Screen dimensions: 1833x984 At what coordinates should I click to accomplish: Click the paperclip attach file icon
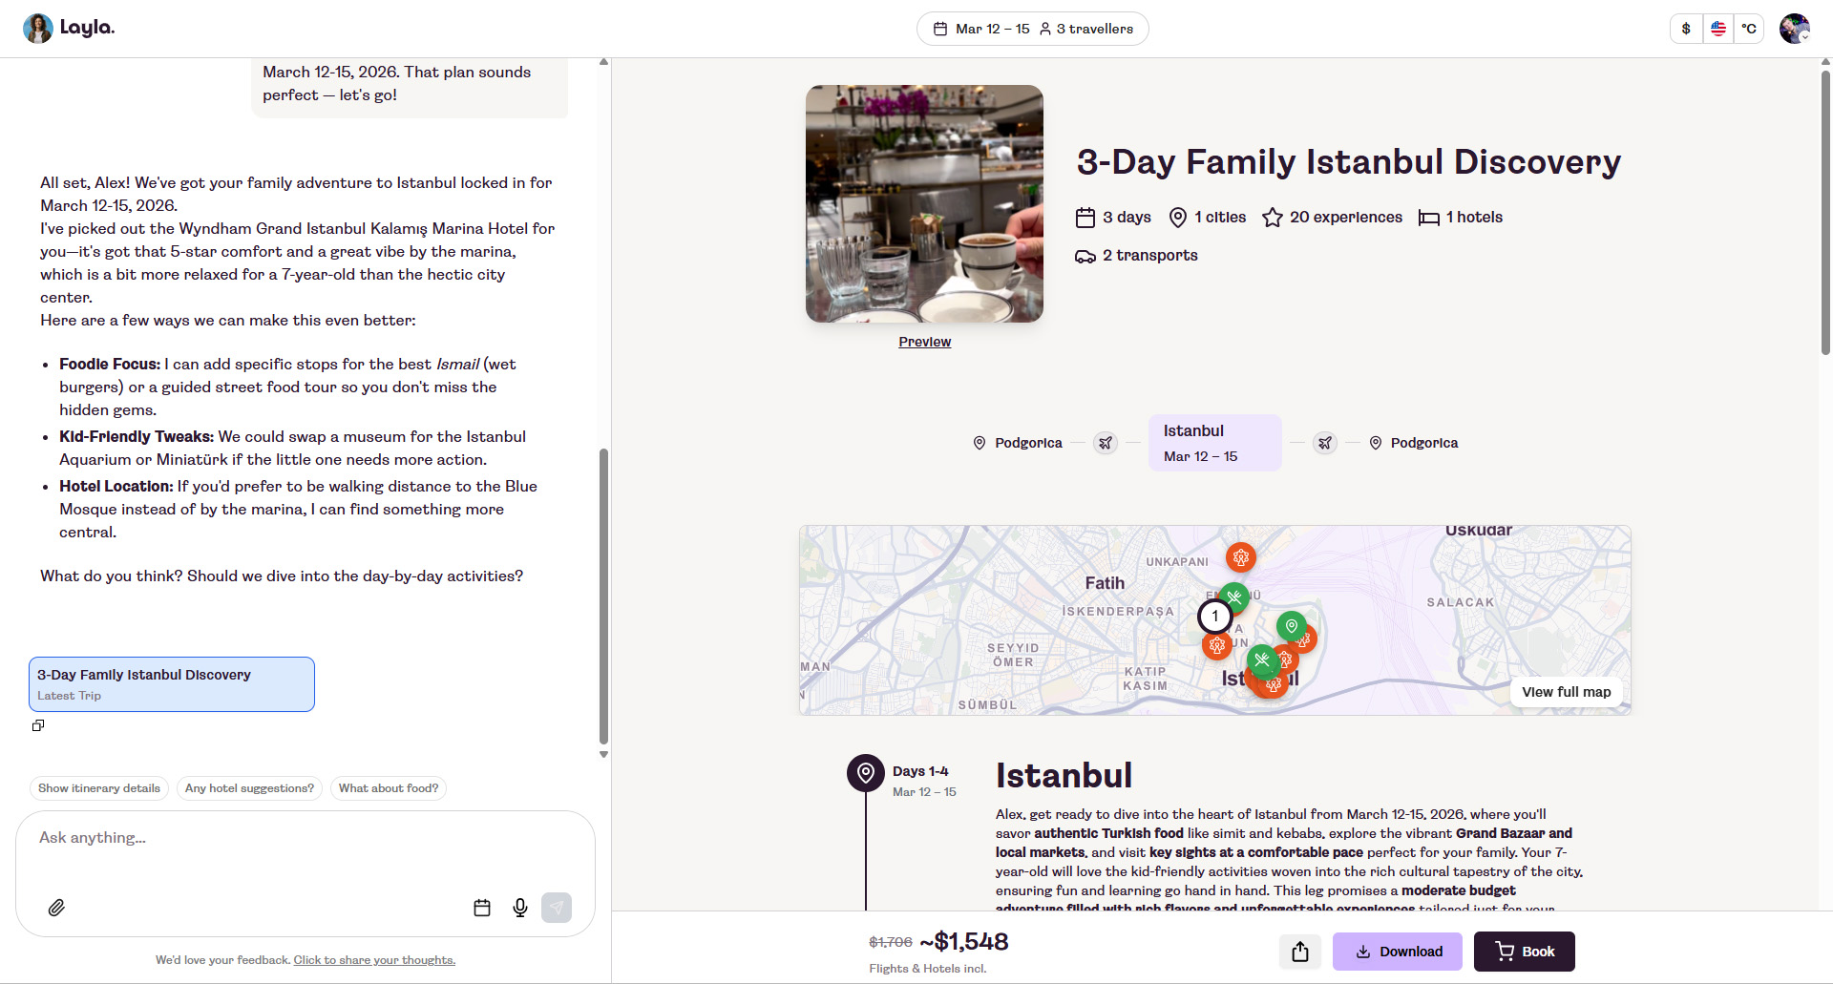click(x=56, y=908)
